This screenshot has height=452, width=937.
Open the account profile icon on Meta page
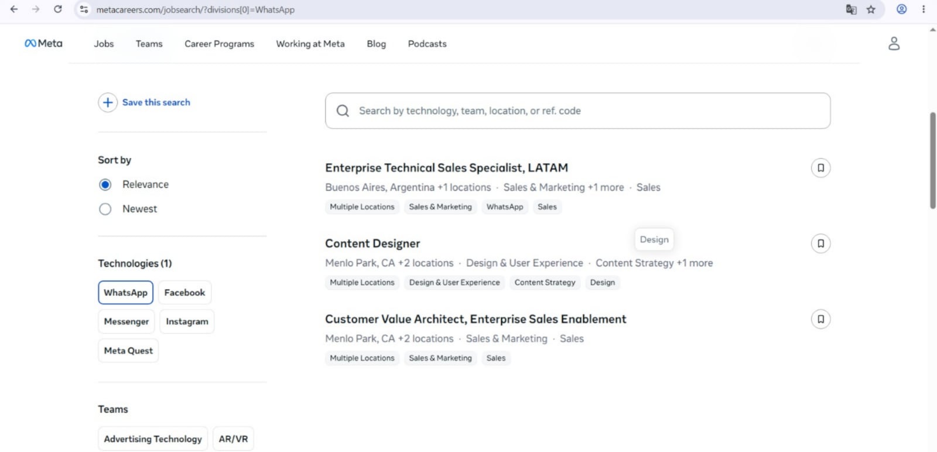(x=894, y=43)
